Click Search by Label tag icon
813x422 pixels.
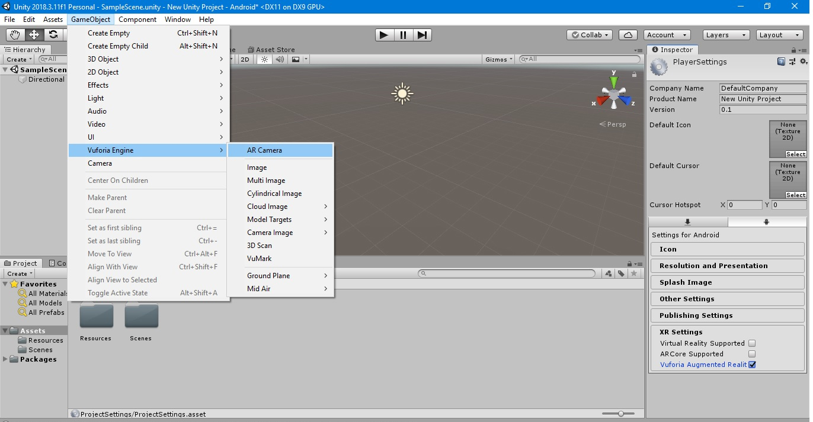point(621,273)
